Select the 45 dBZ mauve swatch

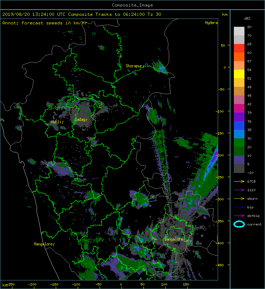(239, 100)
